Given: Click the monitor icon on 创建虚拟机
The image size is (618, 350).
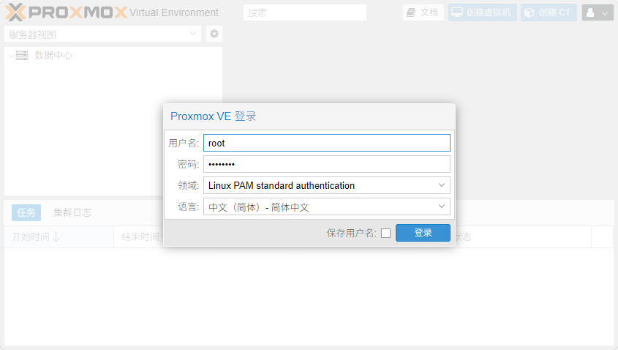Looking at the screenshot, I should tap(457, 12).
